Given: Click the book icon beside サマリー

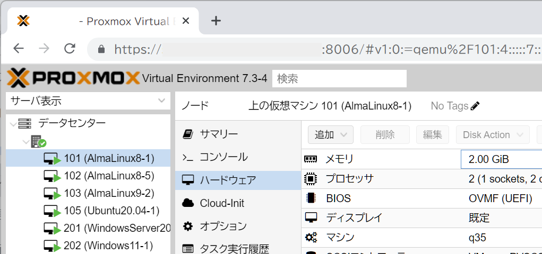Looking at the screenshot, I should [x=188, y=134].
